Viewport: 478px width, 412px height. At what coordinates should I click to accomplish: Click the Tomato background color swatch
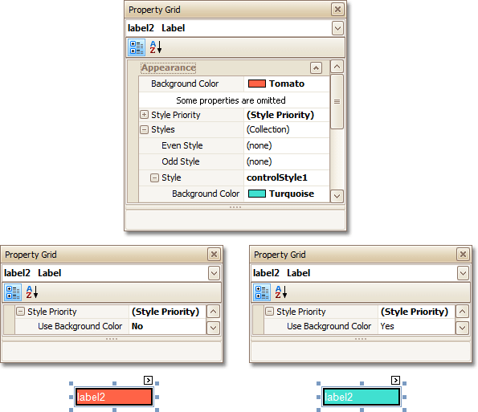[257, 84]
